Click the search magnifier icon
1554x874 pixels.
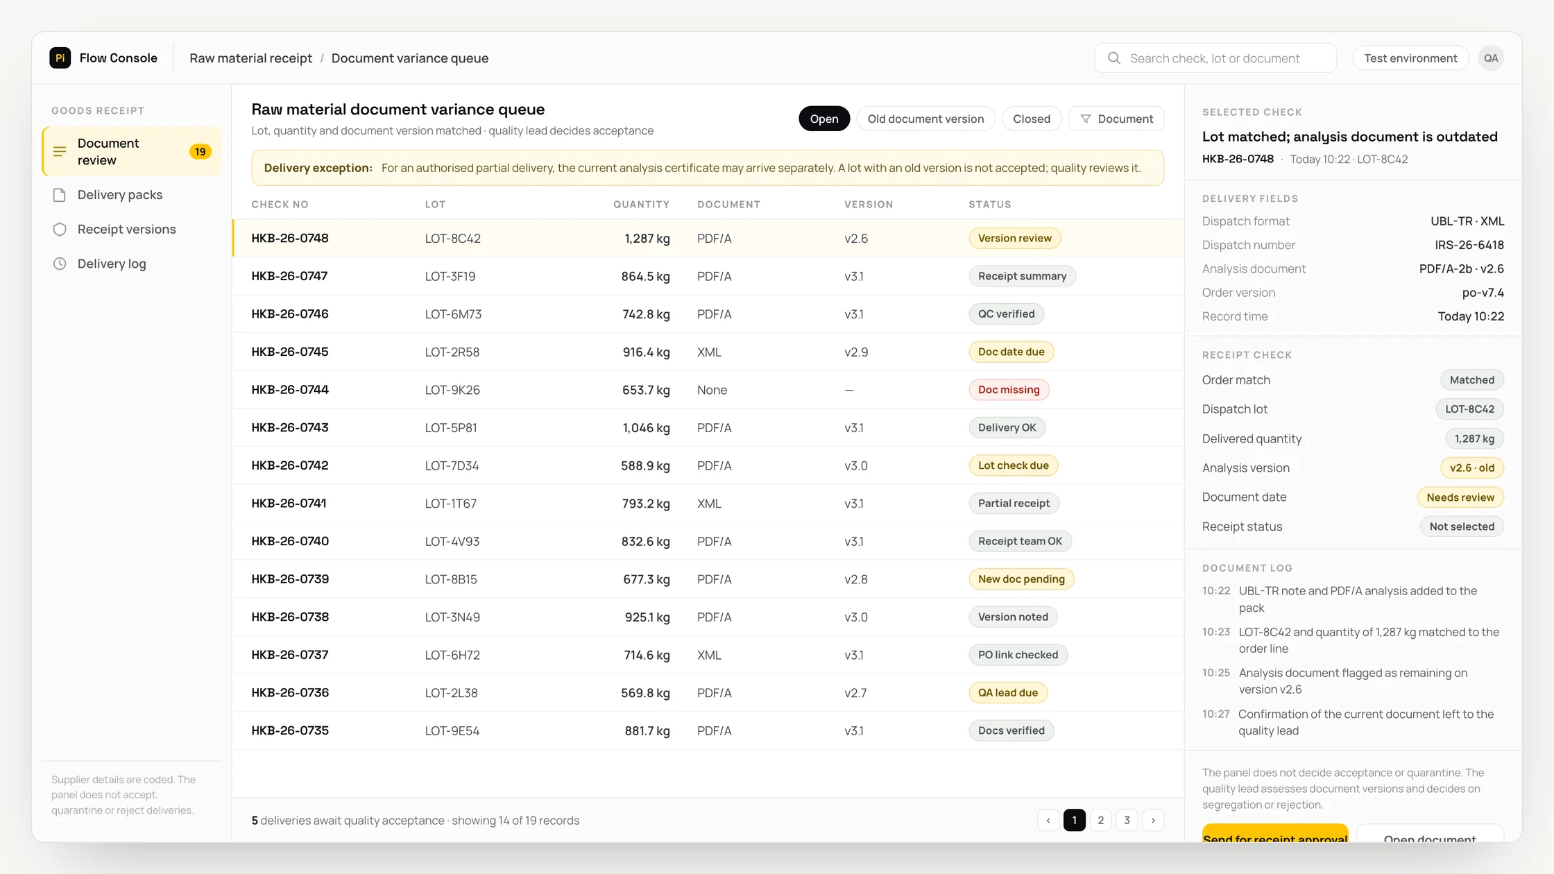point(1113,58)
